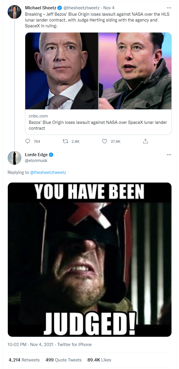Click Michael Sheetz's profile avatar
Image resolution: width=179 pixels, height=369 pixels.
14,12
